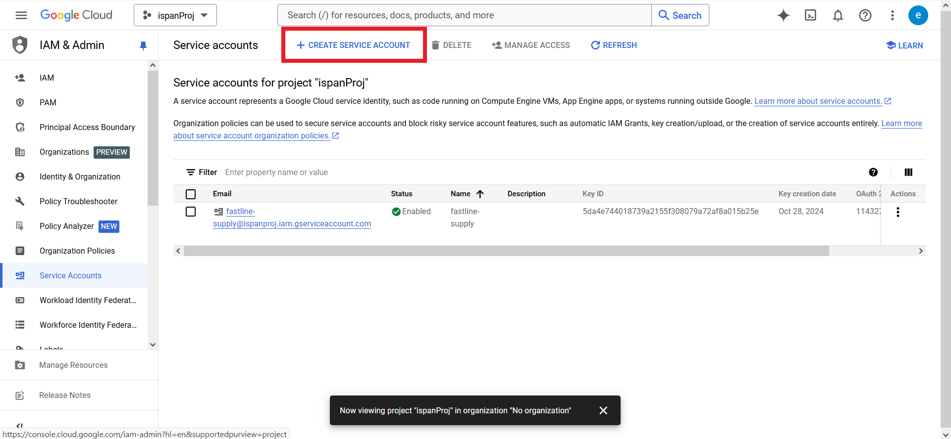Click the blue Search button
The width and height of the screenshot is (951, 439).
[x=680, y=15]
